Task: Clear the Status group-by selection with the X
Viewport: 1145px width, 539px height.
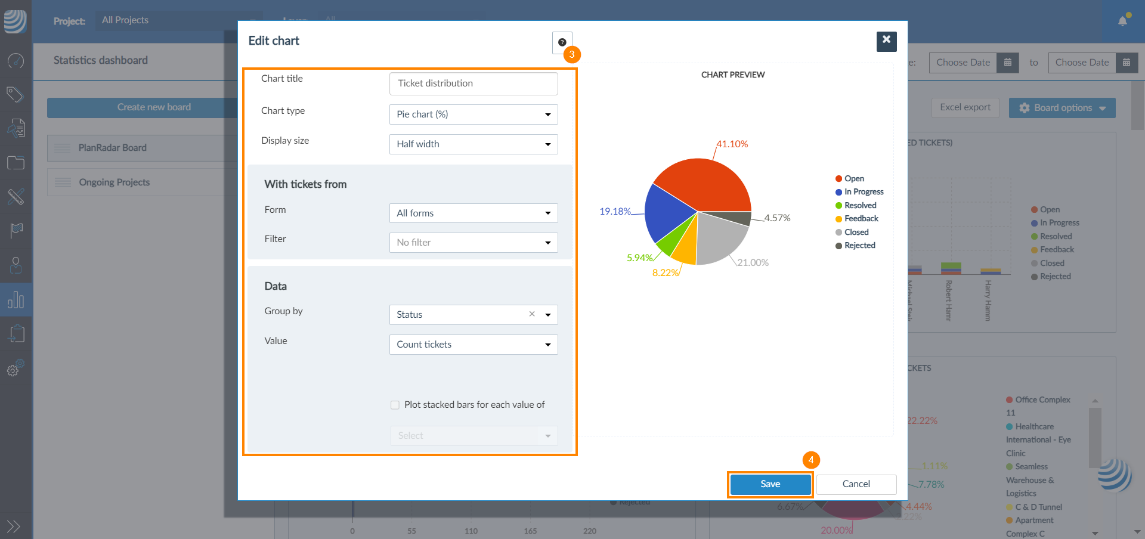Action: tap(531, 314)
